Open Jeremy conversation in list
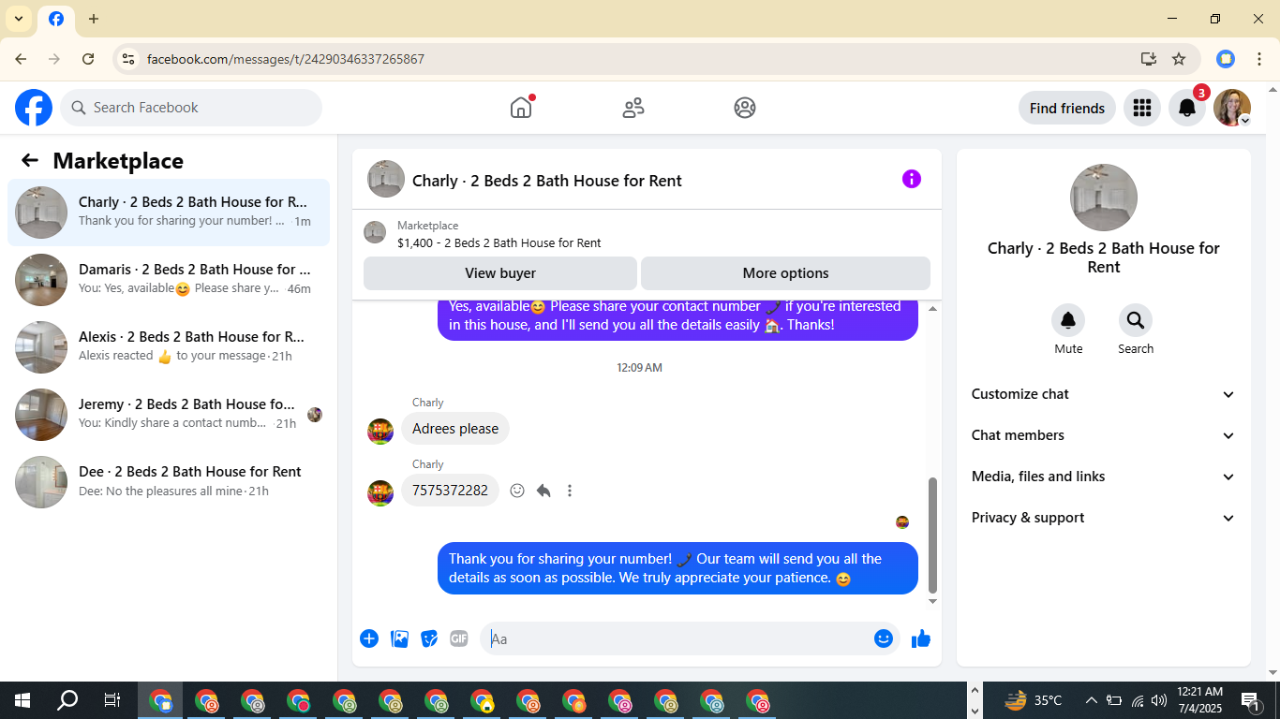Viewport: 1280px width, 719px height. (x=169, y=415)
